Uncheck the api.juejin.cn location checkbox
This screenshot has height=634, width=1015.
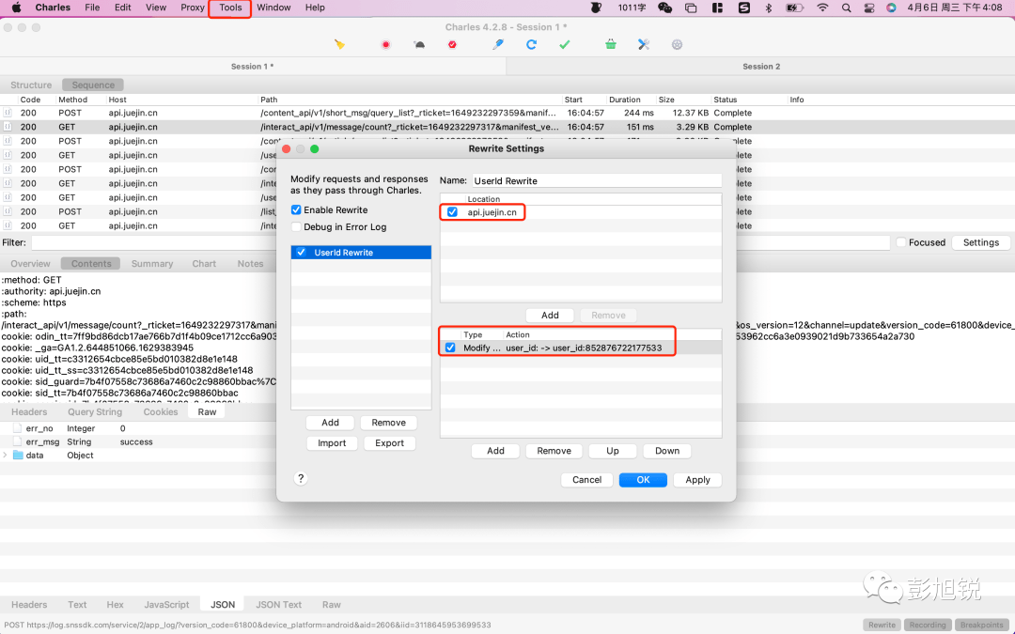tap(452, 212)
